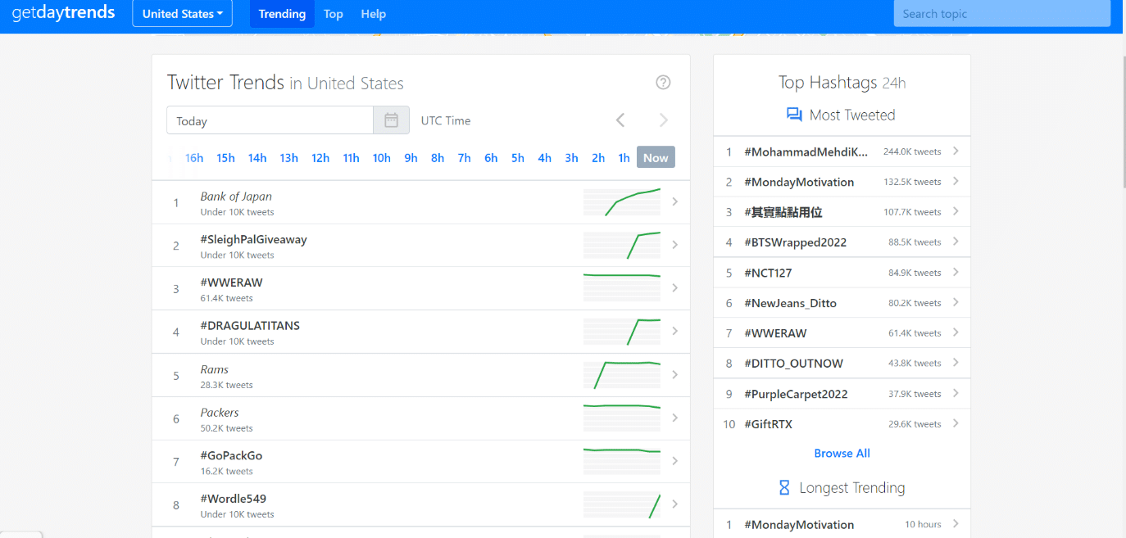Screen dimensions: 1126x538
Task: Open #MohammadMehdiK... hashtag chevron
Action: tap(956, 151)
